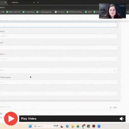Unmute the video with the speaker icon

(121, 119)
